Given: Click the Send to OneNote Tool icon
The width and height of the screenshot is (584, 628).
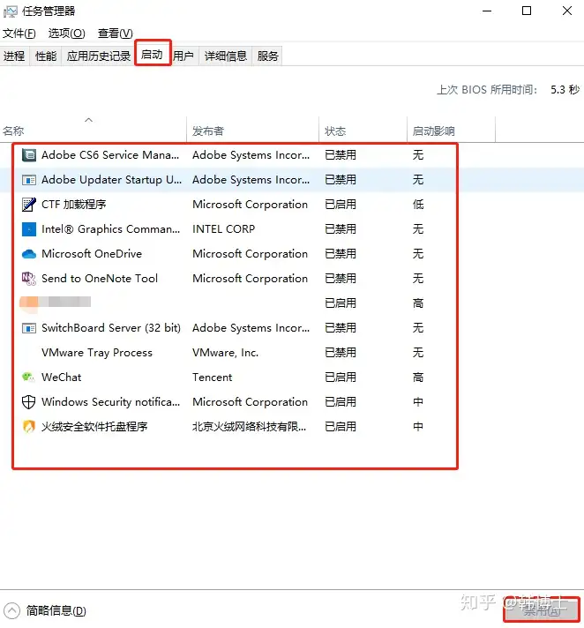Looking at the screenshot, I should tap(29, 279).
